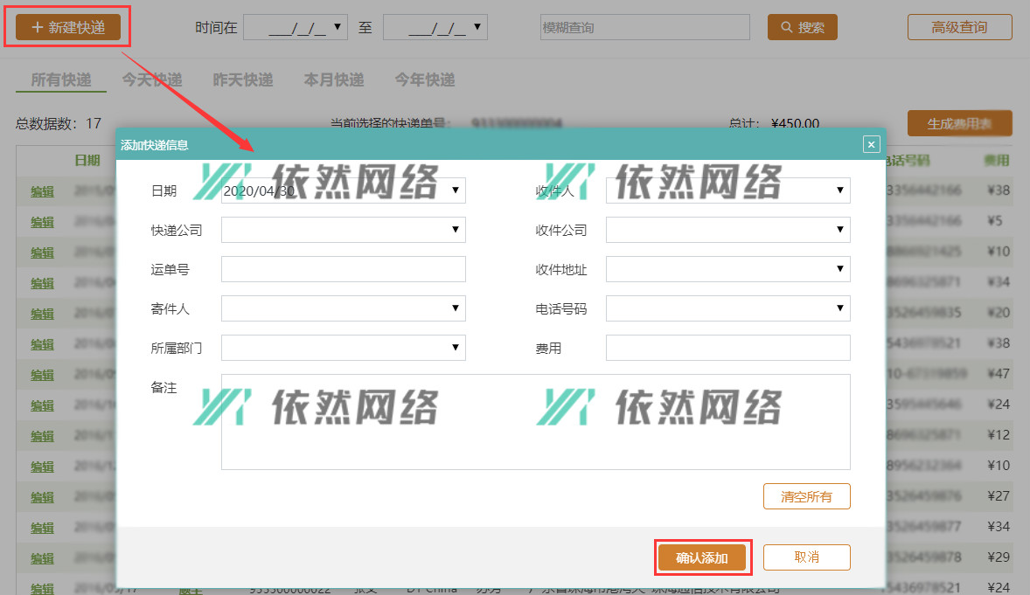Image resolution: width=1030 pixels, height=595 pixels.
Task: Open the 日期 date dropdown
Action: click(x=455, y=190)
